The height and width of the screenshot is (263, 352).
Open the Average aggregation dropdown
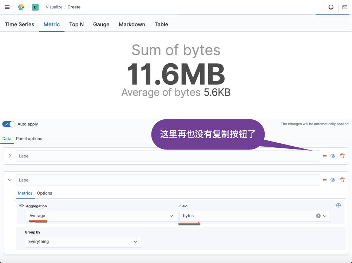pos(101,215)
